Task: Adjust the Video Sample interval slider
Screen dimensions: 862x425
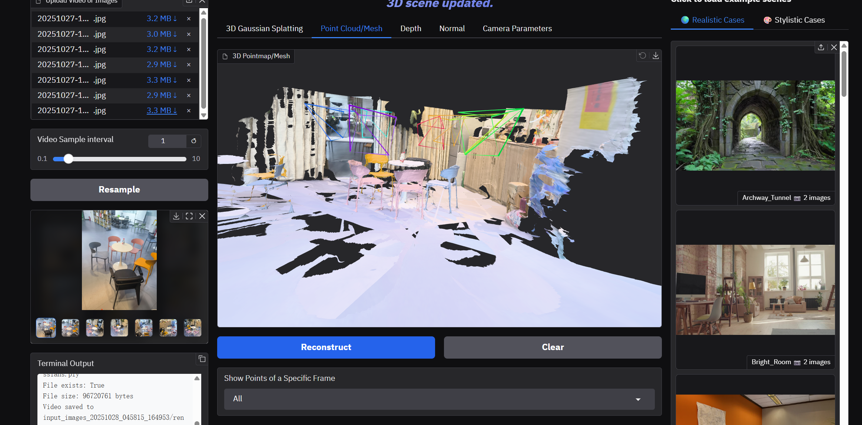Action: pos(69,159)
